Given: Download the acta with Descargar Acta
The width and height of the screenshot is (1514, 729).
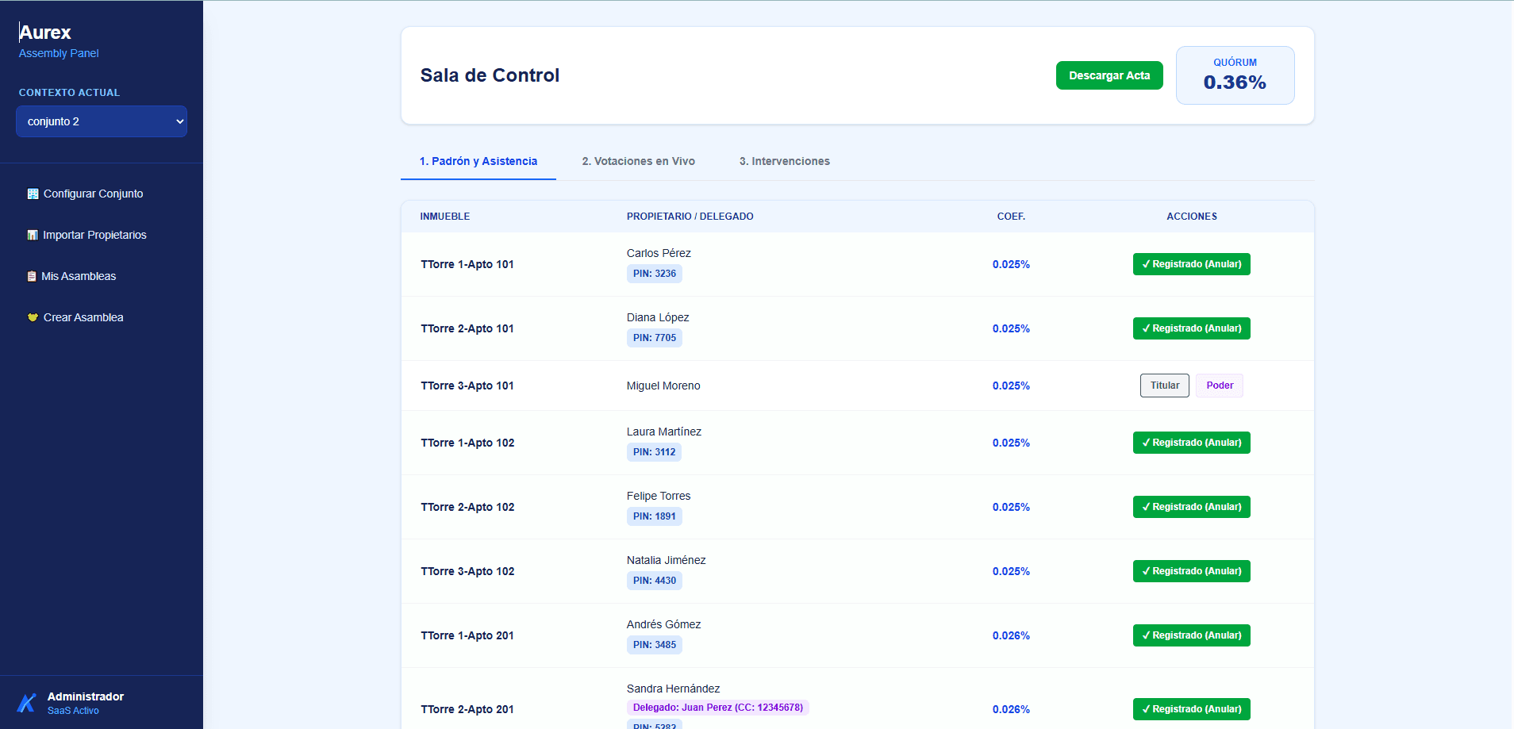Looking at the screenshot, I should [1109, 75].
